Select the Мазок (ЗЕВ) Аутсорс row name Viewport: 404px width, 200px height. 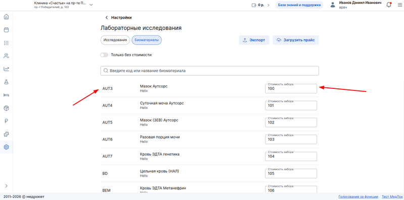point(159,120)
